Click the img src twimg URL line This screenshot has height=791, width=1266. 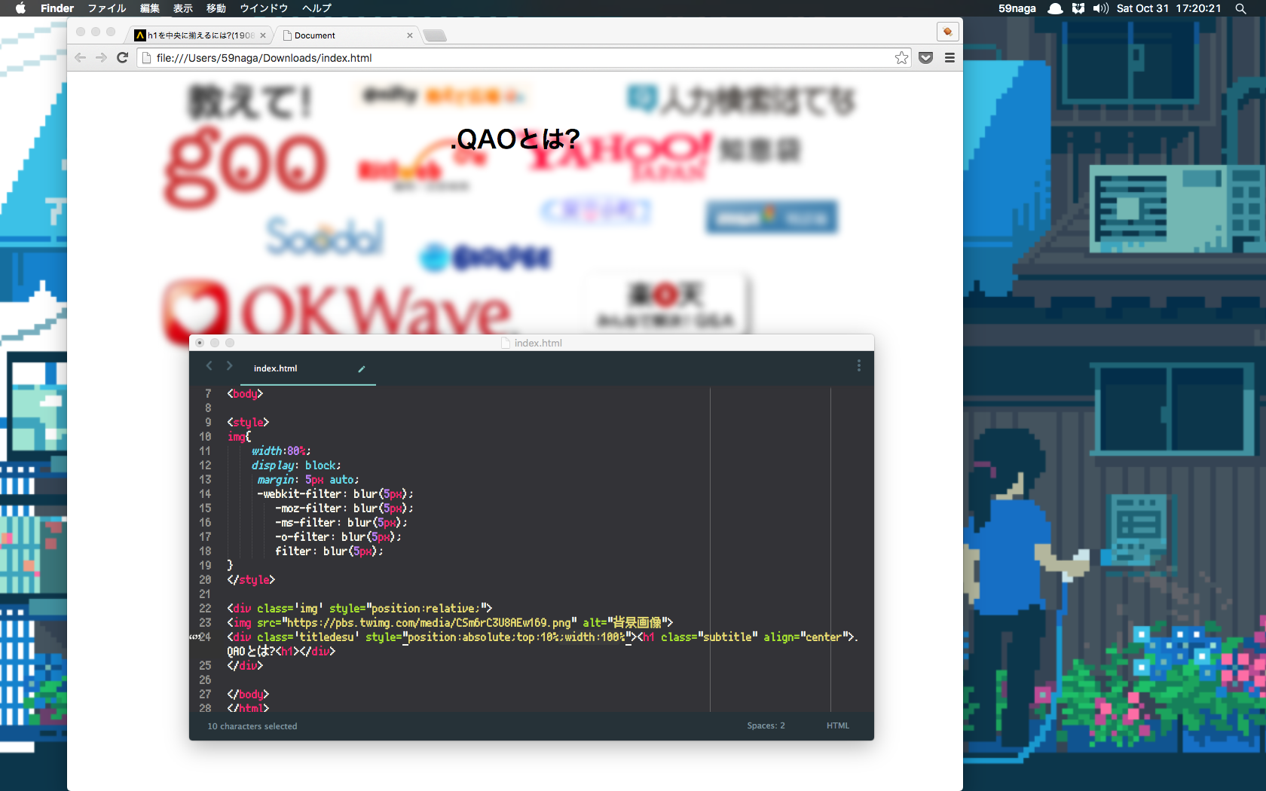450,623
